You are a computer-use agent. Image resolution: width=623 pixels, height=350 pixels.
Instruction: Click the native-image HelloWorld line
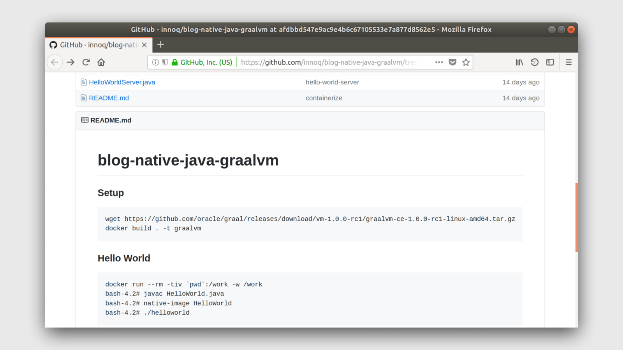168,303
